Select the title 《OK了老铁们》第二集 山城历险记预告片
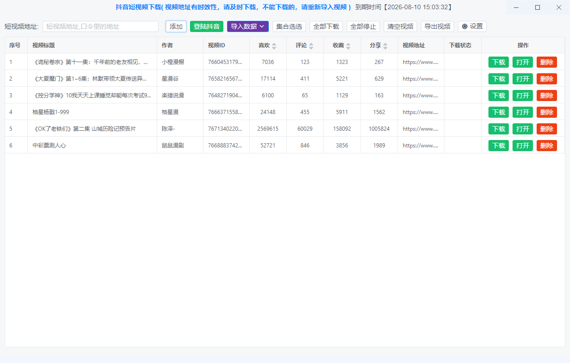This screenshot has height=363, width=570. point(84,129)
